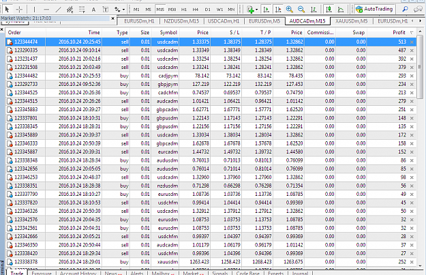The height and width of the screenshot is (275, 426).
Task: Click Profit column sort arrow
Action: coord(412,33)
